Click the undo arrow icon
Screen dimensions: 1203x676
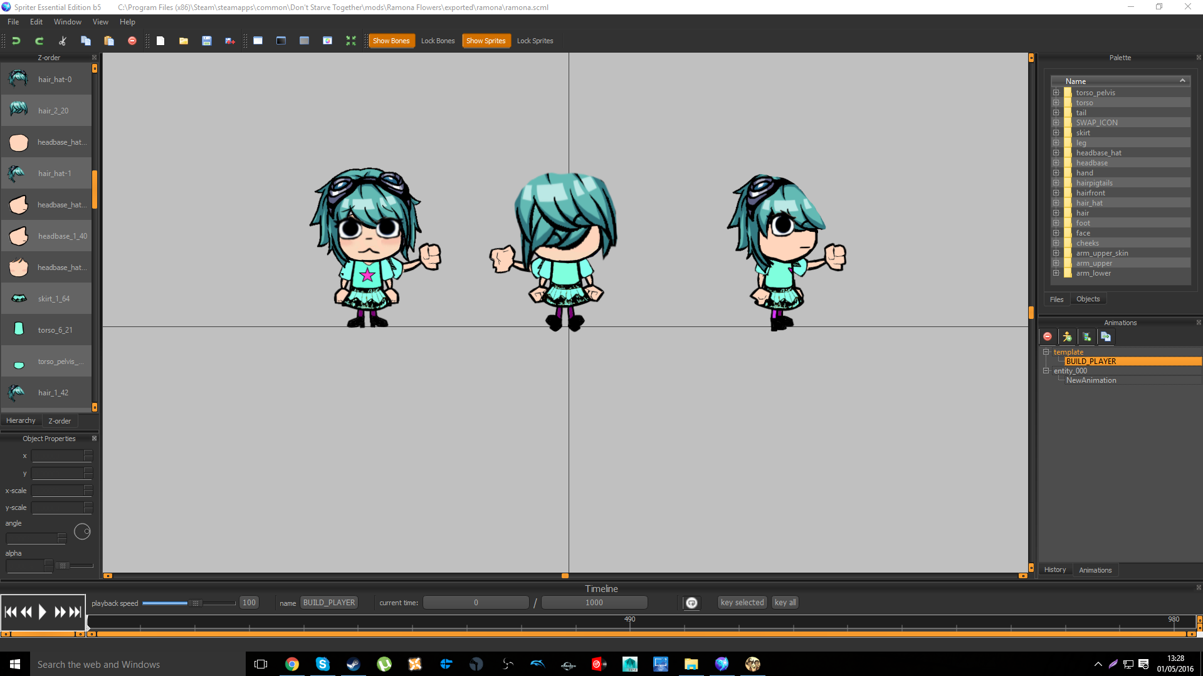pos(16,41)
